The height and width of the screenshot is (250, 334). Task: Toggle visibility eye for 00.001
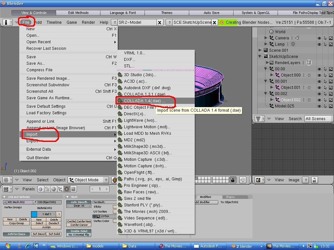click(x=319, y=81)
